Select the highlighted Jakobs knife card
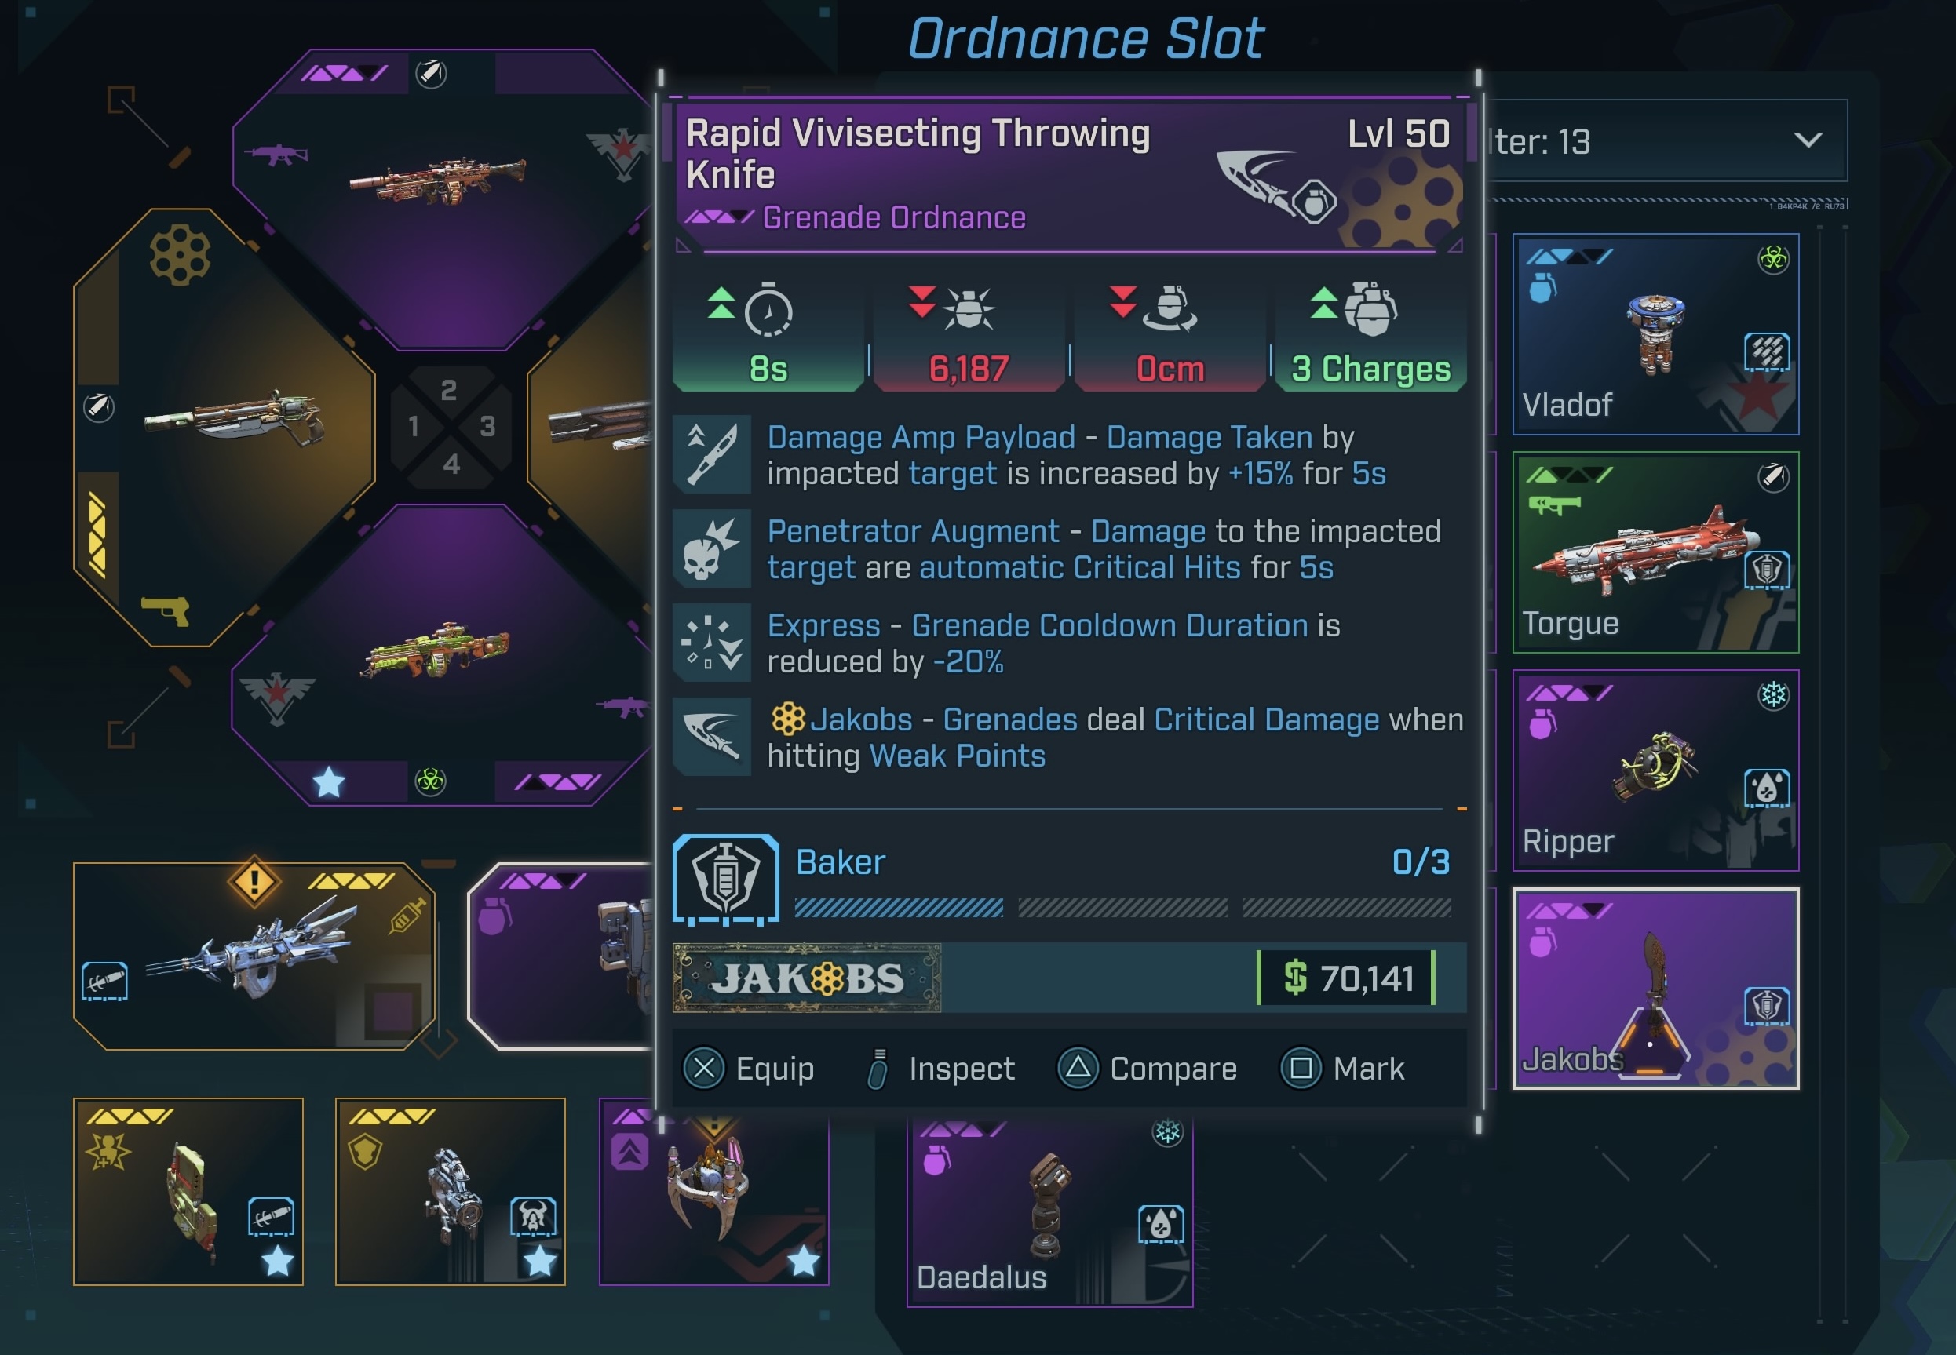The width and height of the screenshot is (1956, 1355). (x=1655, y=989)
